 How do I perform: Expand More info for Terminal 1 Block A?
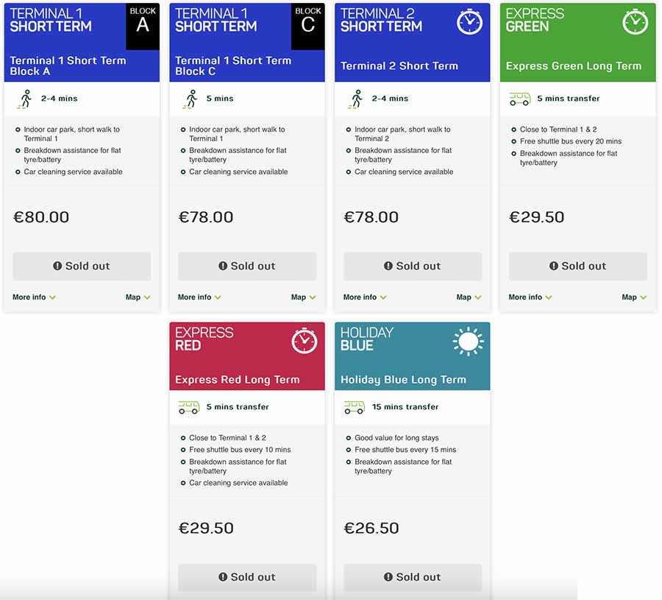[x=34, y=297]
